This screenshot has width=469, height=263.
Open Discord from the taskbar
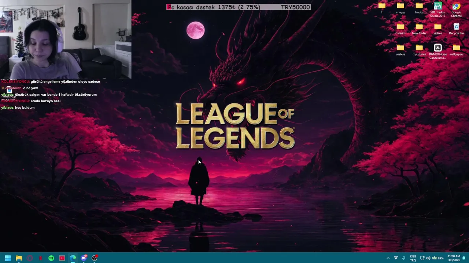click(84, 258)
